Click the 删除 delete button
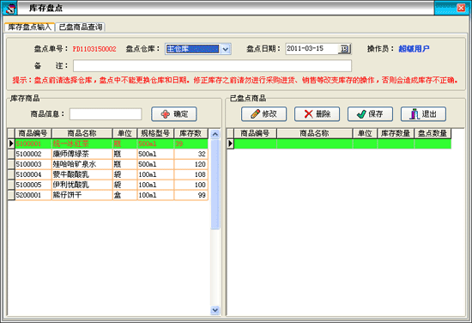This screenshot has width=472, height=323. pyautogui.click(x=317, y=114)
